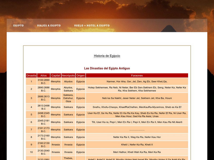Screen dimensions: 214x160
Task: Select the 2686:2613 B.C. years cell
Action: (44, 98)
